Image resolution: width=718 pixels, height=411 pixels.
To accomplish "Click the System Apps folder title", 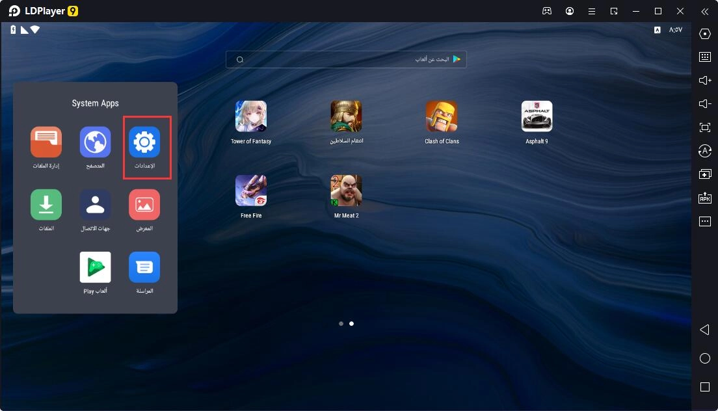I will (95, 103).
